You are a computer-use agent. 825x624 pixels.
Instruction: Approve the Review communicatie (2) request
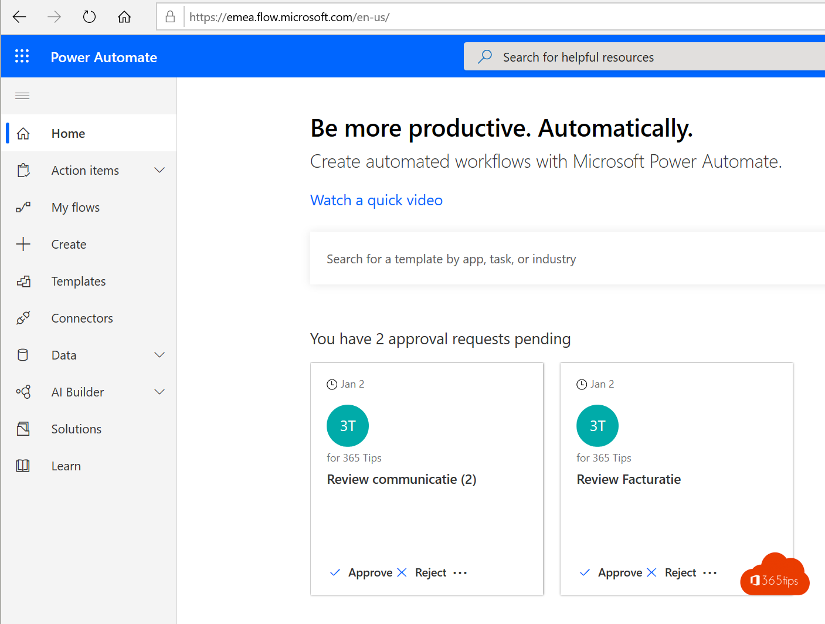coord(362,573)
